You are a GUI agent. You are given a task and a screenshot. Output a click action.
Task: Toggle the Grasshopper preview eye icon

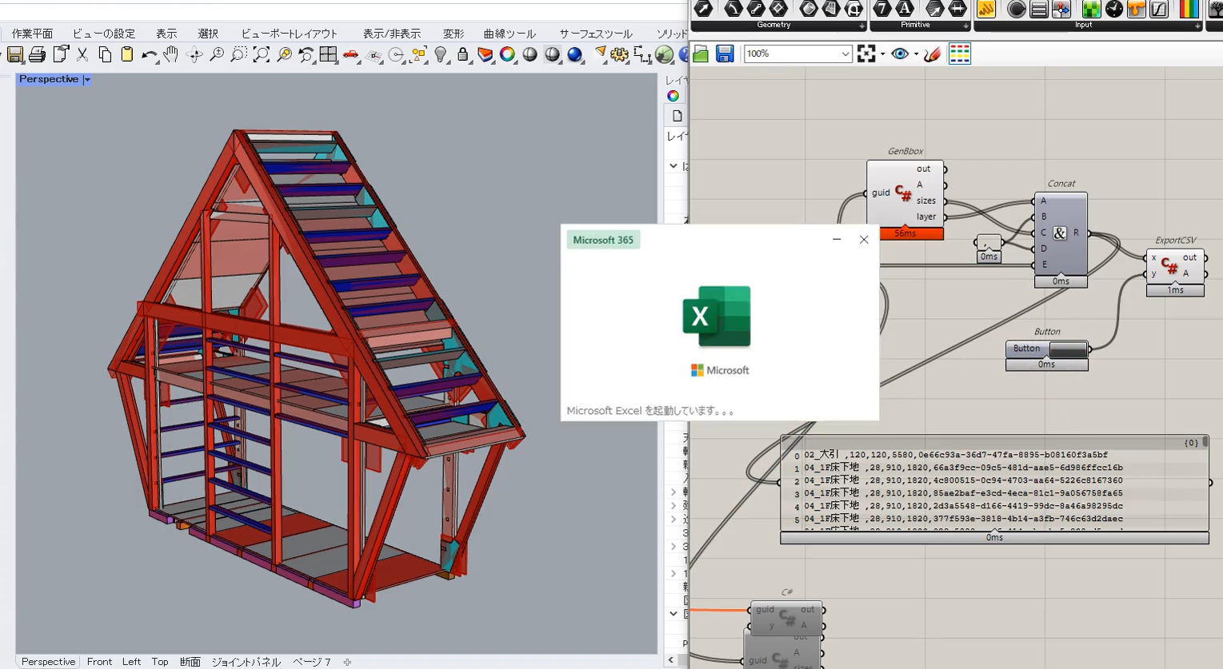[x=900, y=54]
